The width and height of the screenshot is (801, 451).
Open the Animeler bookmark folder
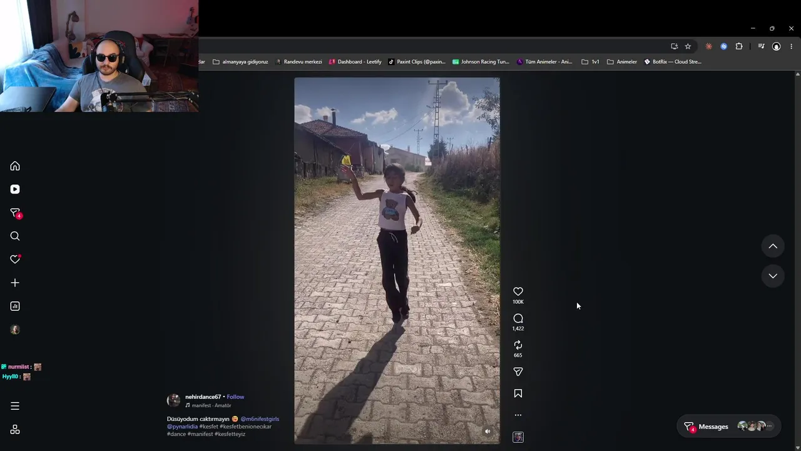coord(621,62)
